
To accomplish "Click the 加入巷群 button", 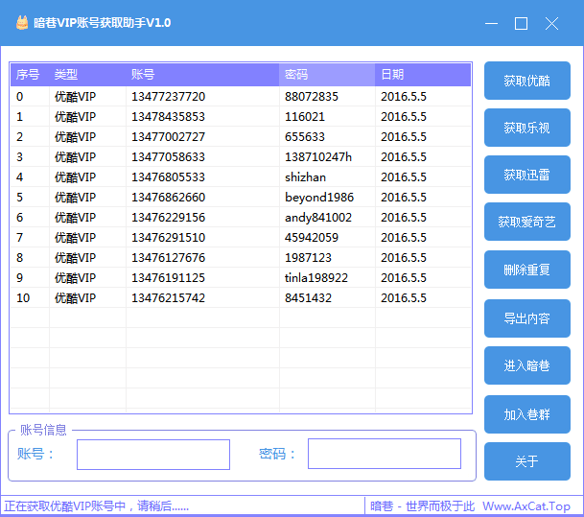I will pyautogui.click(x=526, y=414).
